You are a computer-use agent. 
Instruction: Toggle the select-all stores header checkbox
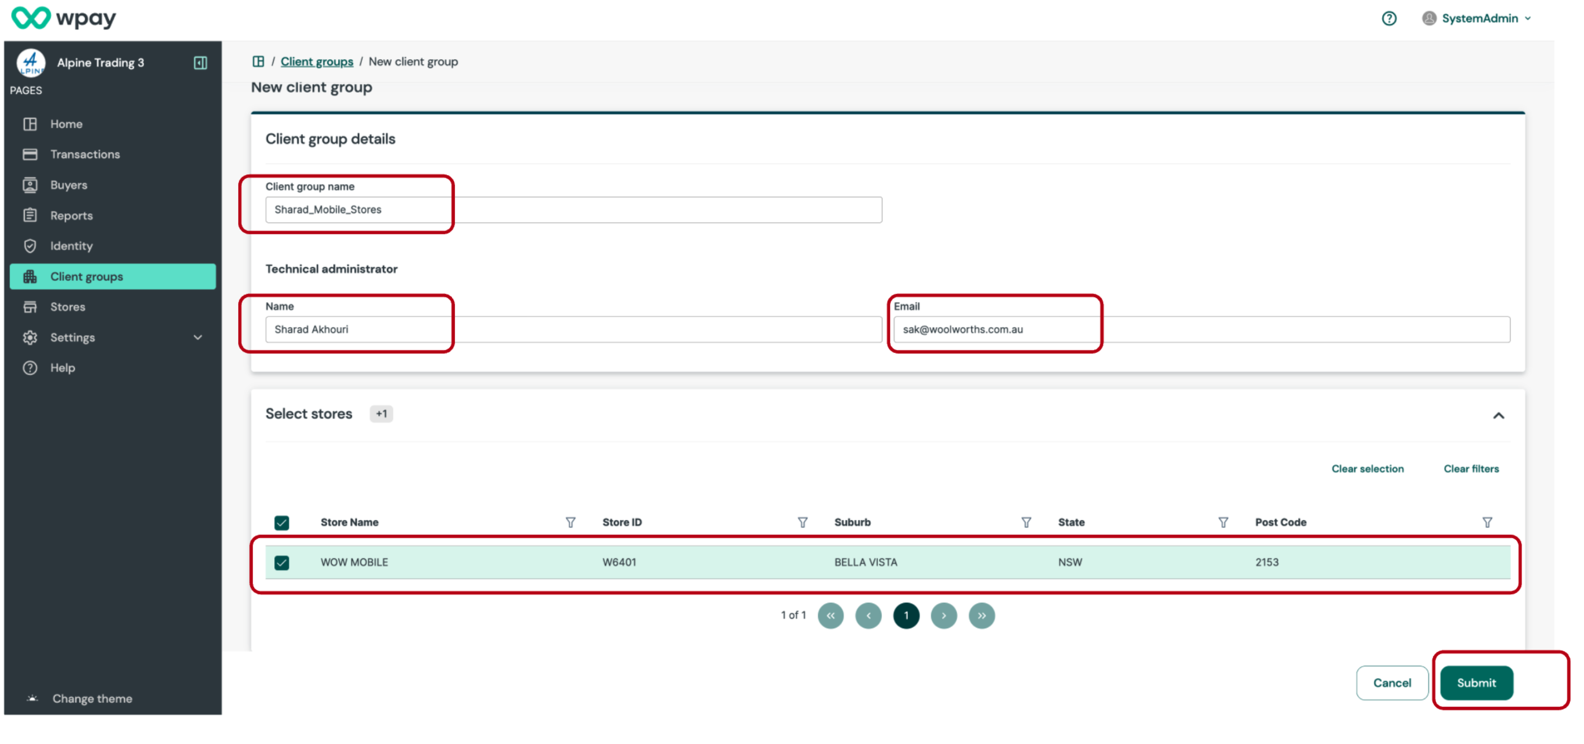point(282,522)
